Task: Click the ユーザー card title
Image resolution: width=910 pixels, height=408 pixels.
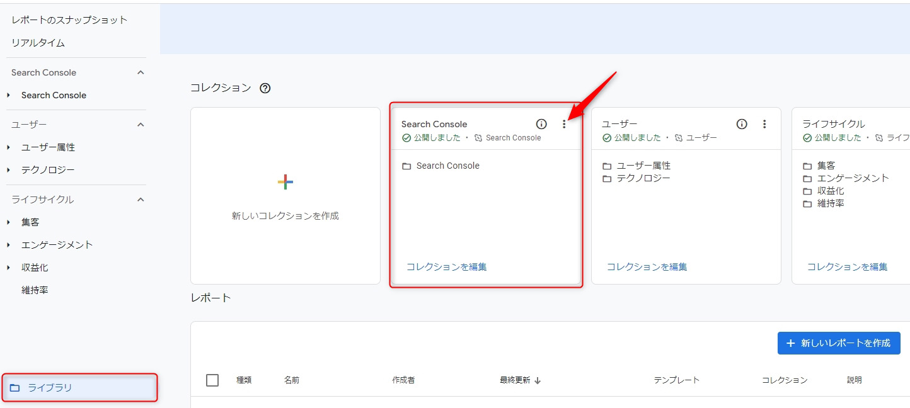Action: [619, 124]
